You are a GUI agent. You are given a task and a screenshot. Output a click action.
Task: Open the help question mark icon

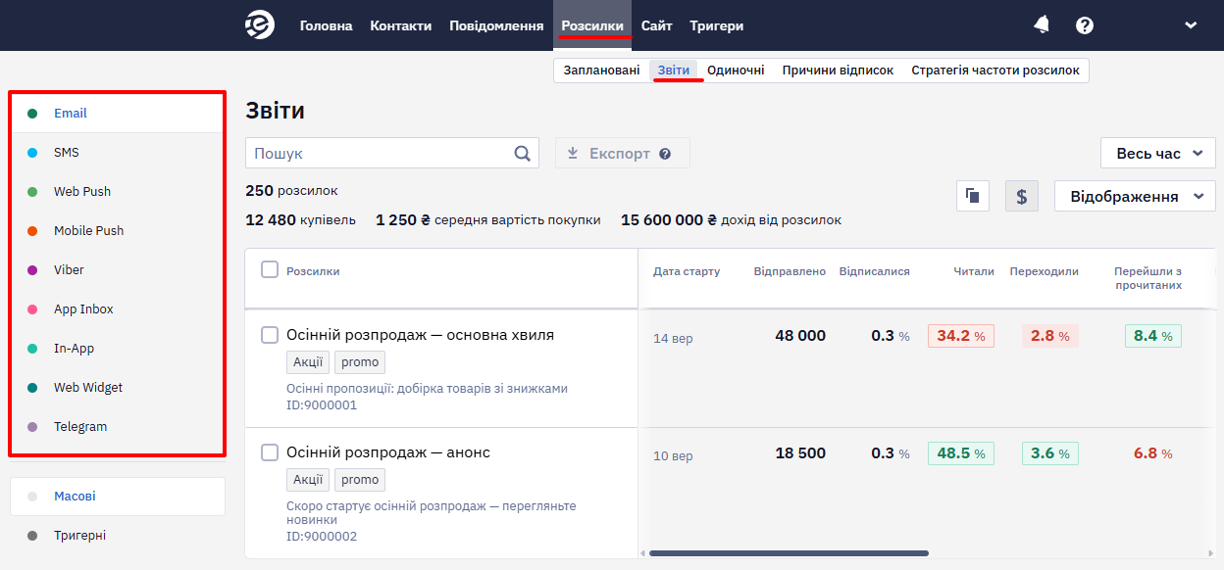(x=1085, y=25)
